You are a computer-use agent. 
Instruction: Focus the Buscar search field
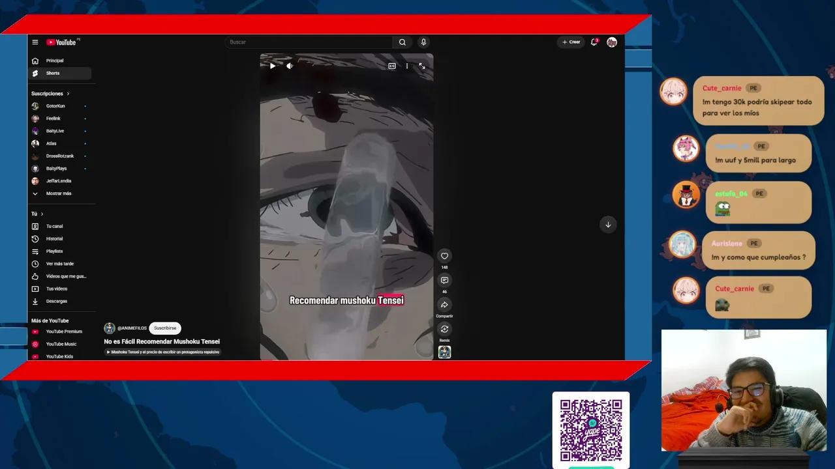309,42
